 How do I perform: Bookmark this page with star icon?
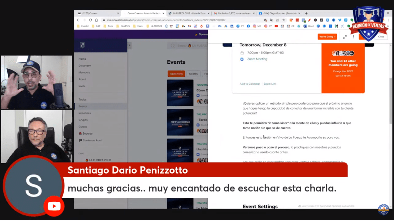(x=283, y=20)
